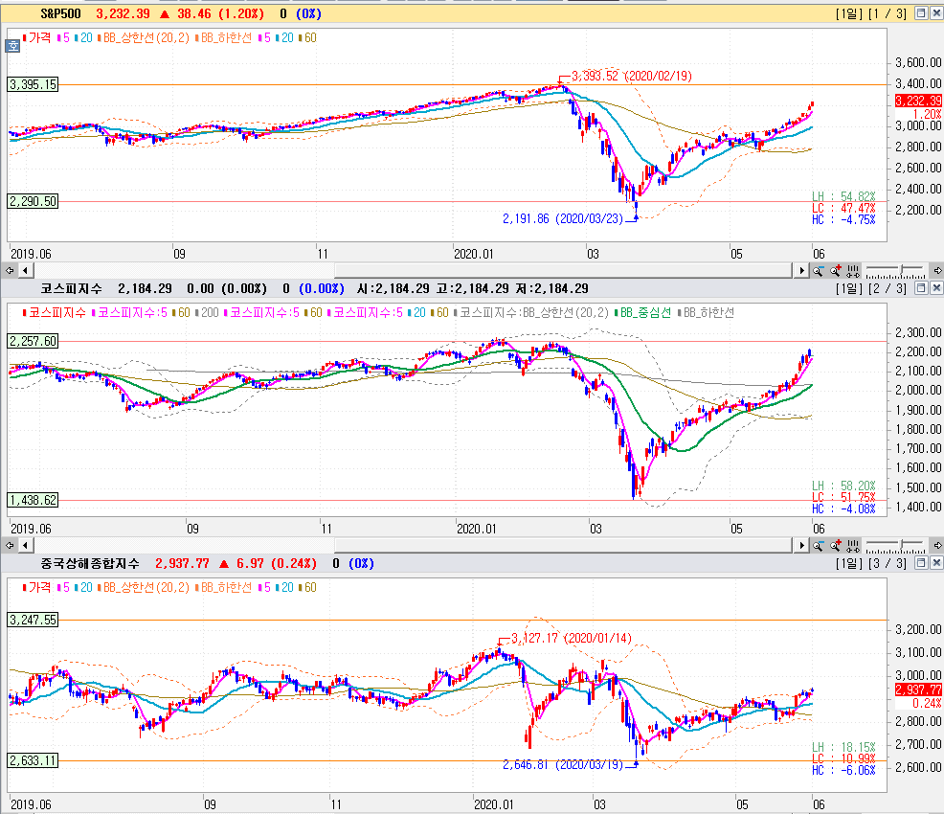
Task: Click hollow left arrow at start of KOSPI scrollbar
Action: pos(9,546)
